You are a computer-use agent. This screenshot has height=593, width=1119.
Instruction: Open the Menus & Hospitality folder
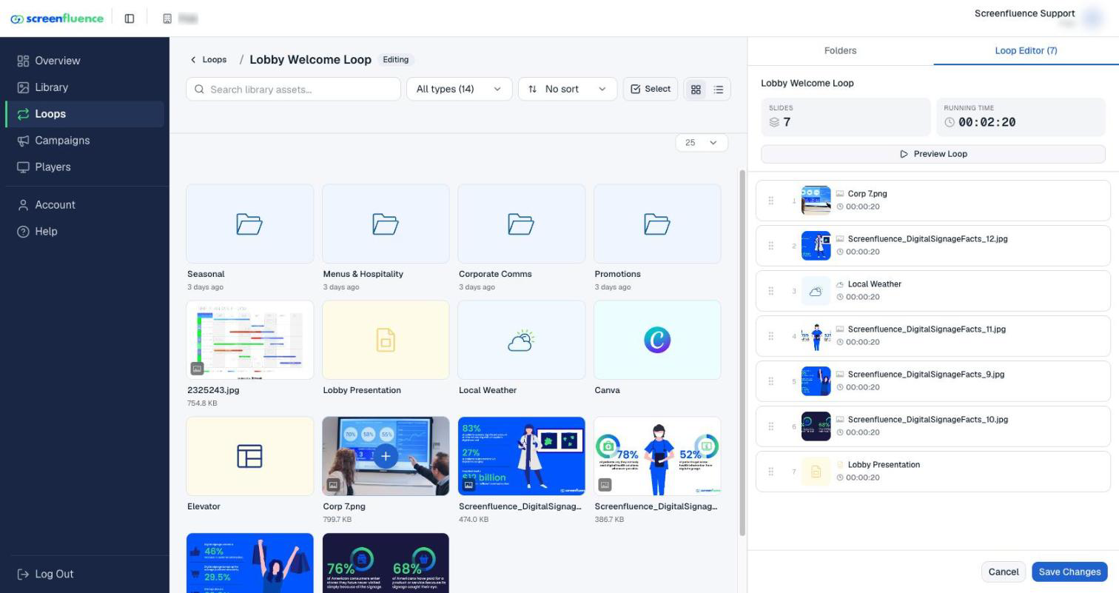tap(386, 224)
